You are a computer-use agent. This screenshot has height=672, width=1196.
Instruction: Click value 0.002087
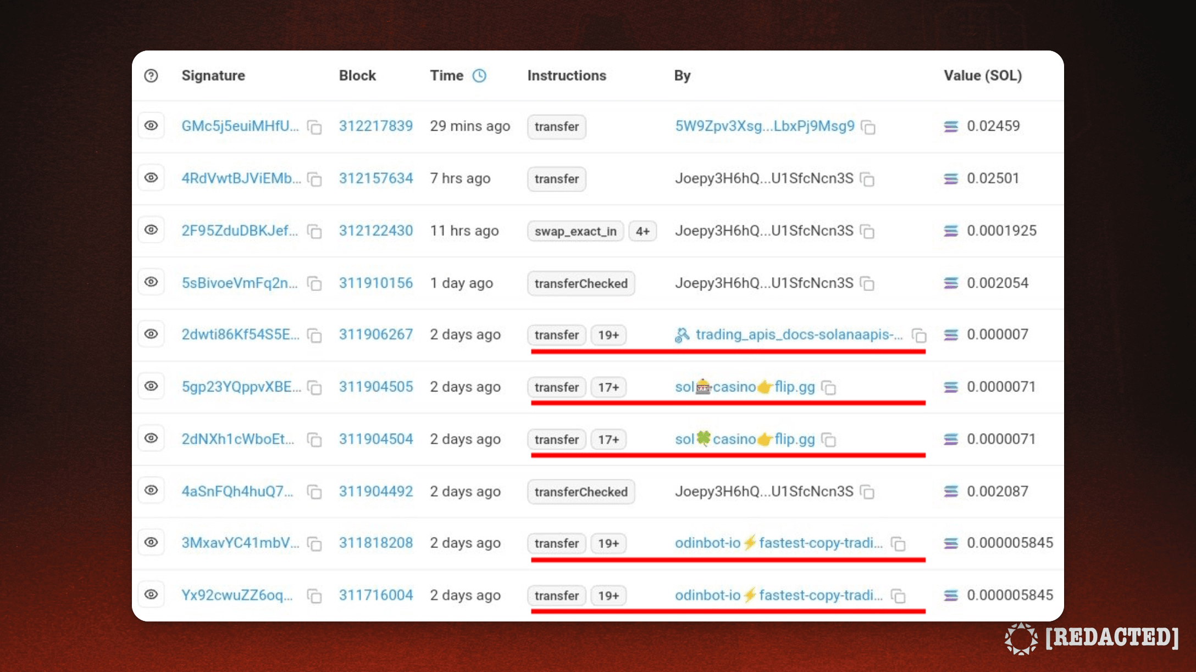(x=998, y=491)
